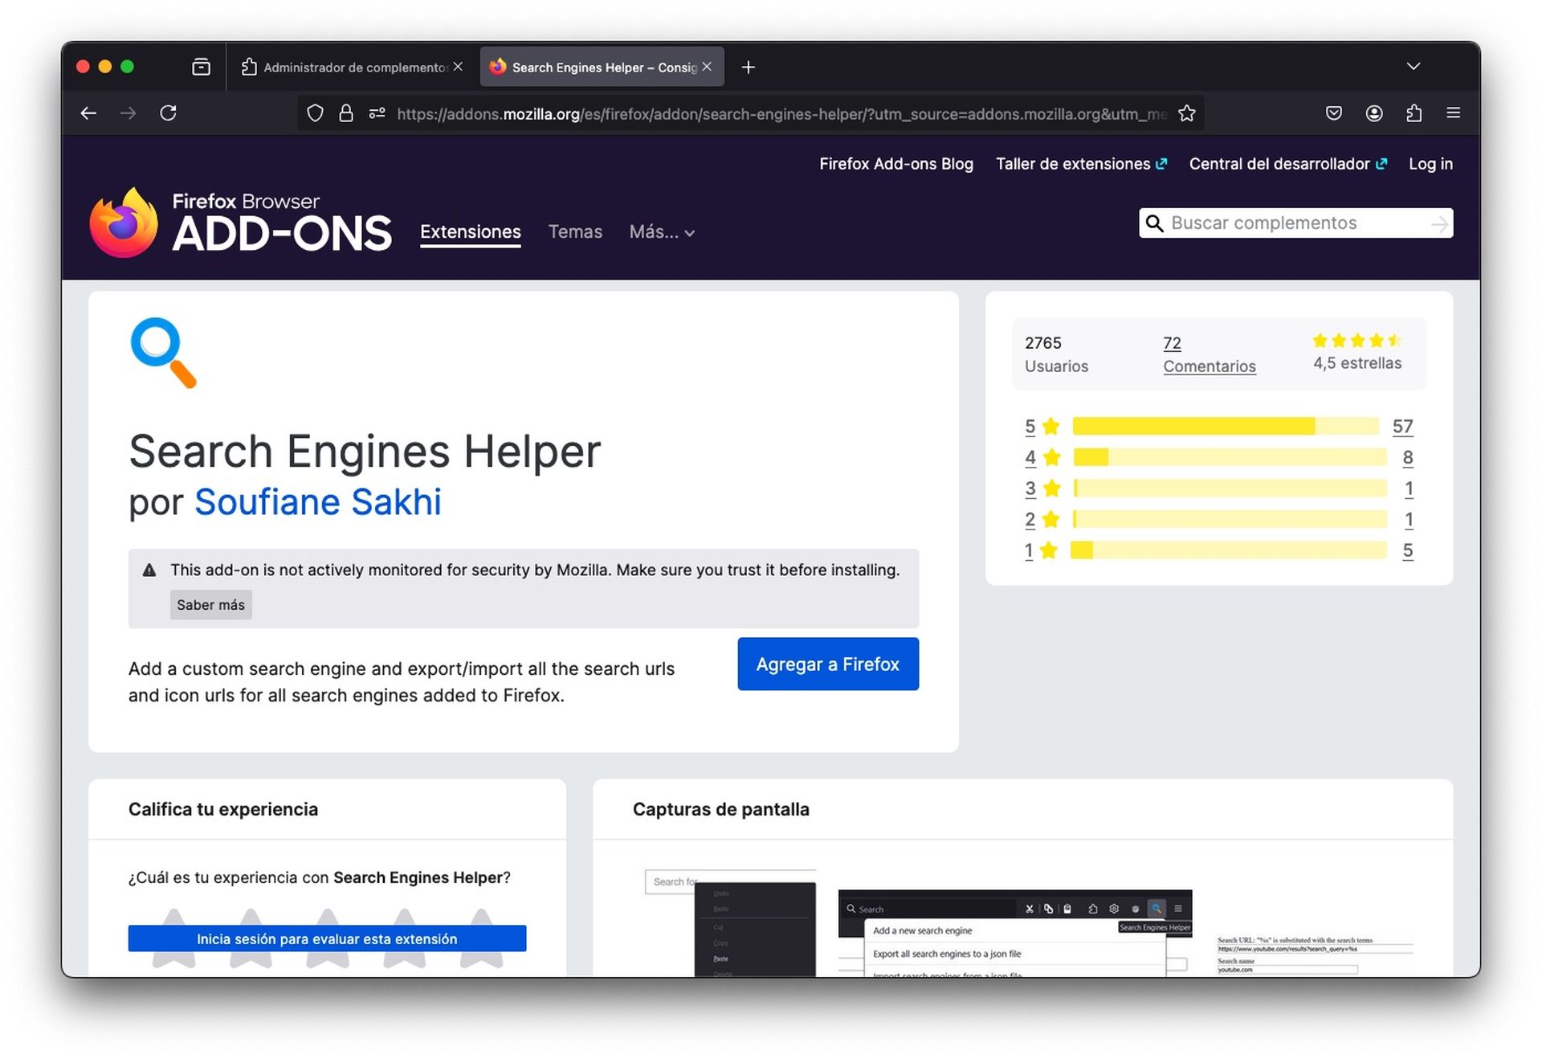Bookmark this page with the star icon
The width and height of the screenshot is (1542, 1059).
1187,113
